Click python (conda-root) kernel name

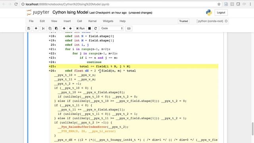[211, 21]
